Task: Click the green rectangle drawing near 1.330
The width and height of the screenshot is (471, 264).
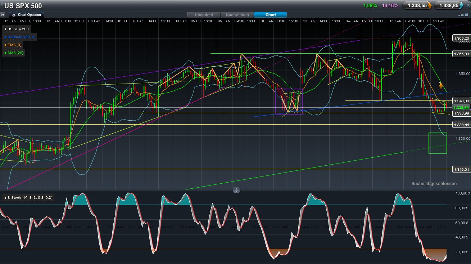Action: pyautogui.click(x=438, y=143)
